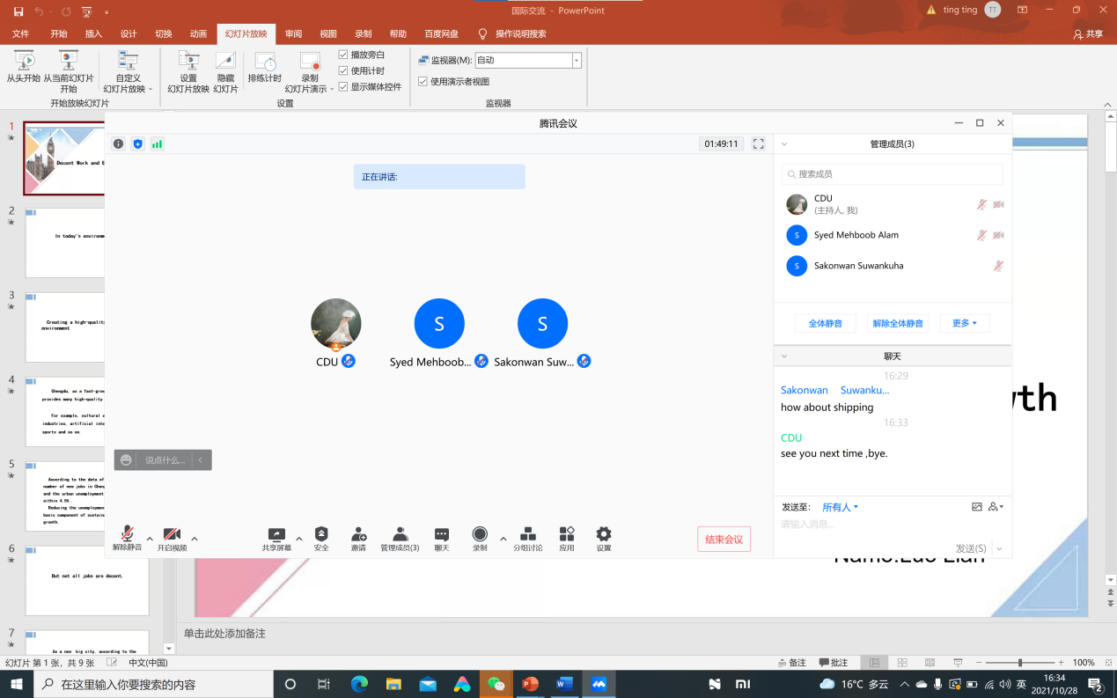Click the meeting info icon at top-left of meeting
Image resolution: width=1117 pixels, height=698 pixels.
[119, 143]
